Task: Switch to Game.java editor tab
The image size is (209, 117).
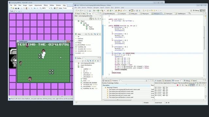Action: pyautogui.click(x=168, y=14)
